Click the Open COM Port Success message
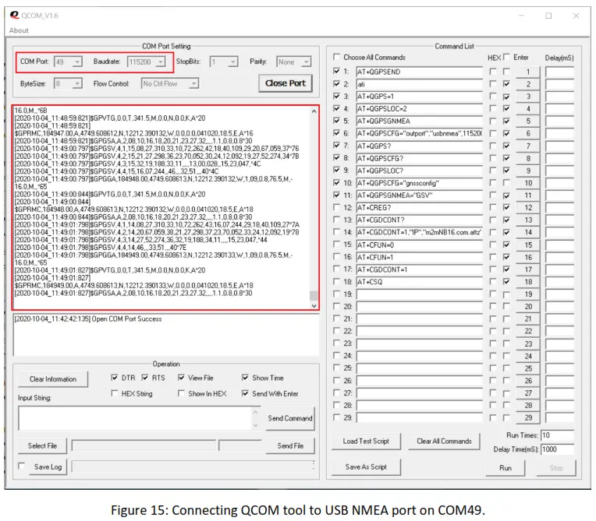596x521 pixels. pos(88,319)
